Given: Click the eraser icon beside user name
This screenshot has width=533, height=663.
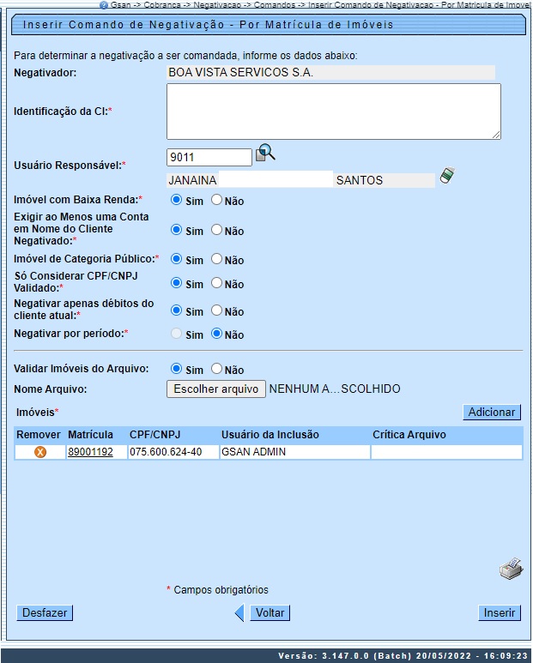Looking at the screenshot, I should 446,176.
